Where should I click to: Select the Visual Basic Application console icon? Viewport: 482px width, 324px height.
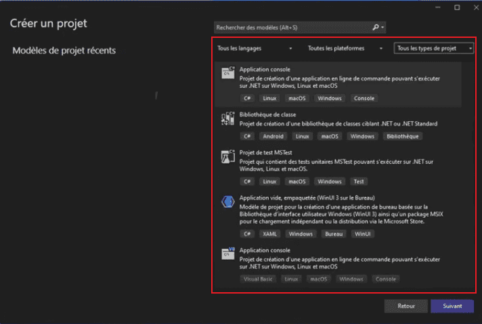tap(228, 254)
